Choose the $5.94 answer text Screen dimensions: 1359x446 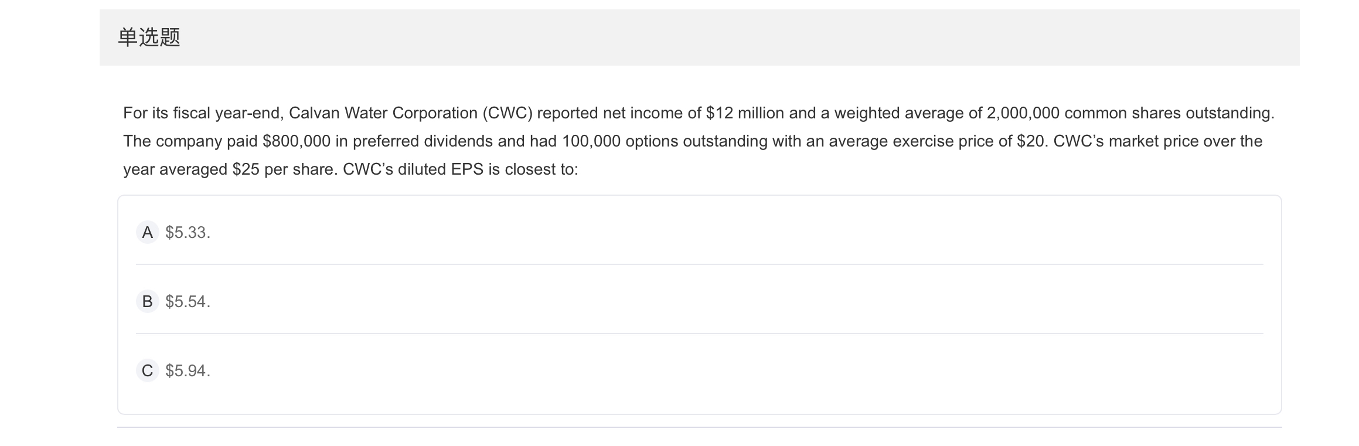point(188,371)
